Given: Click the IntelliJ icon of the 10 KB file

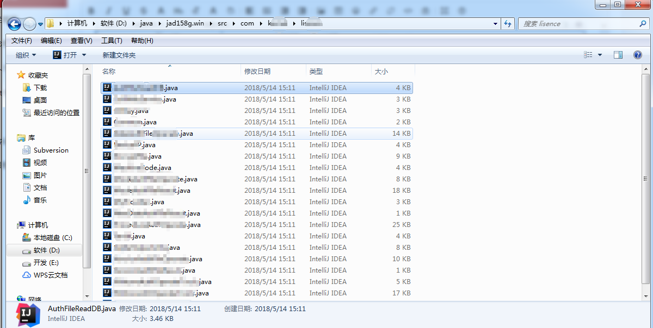Looking at the screenshot, I should point(107,258).
